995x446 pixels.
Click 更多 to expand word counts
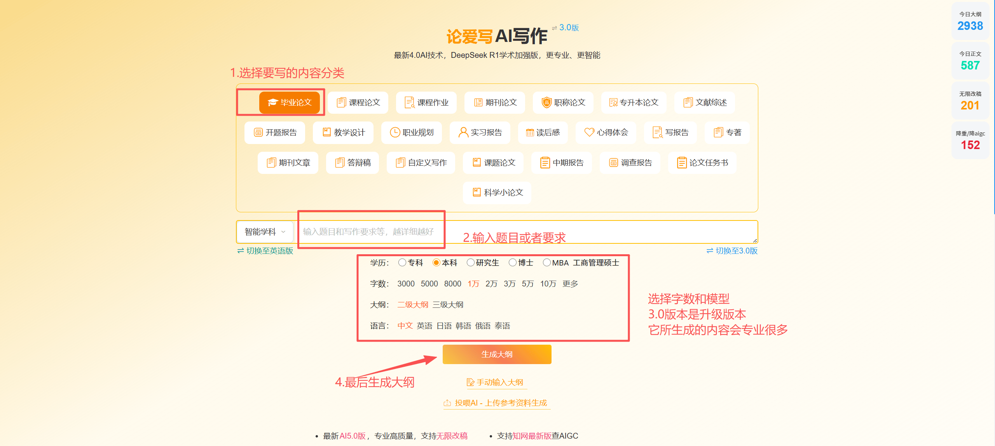(x=570, y=284)
